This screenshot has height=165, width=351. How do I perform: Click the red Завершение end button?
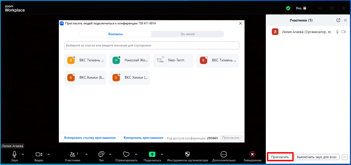[x=252, y=156]
